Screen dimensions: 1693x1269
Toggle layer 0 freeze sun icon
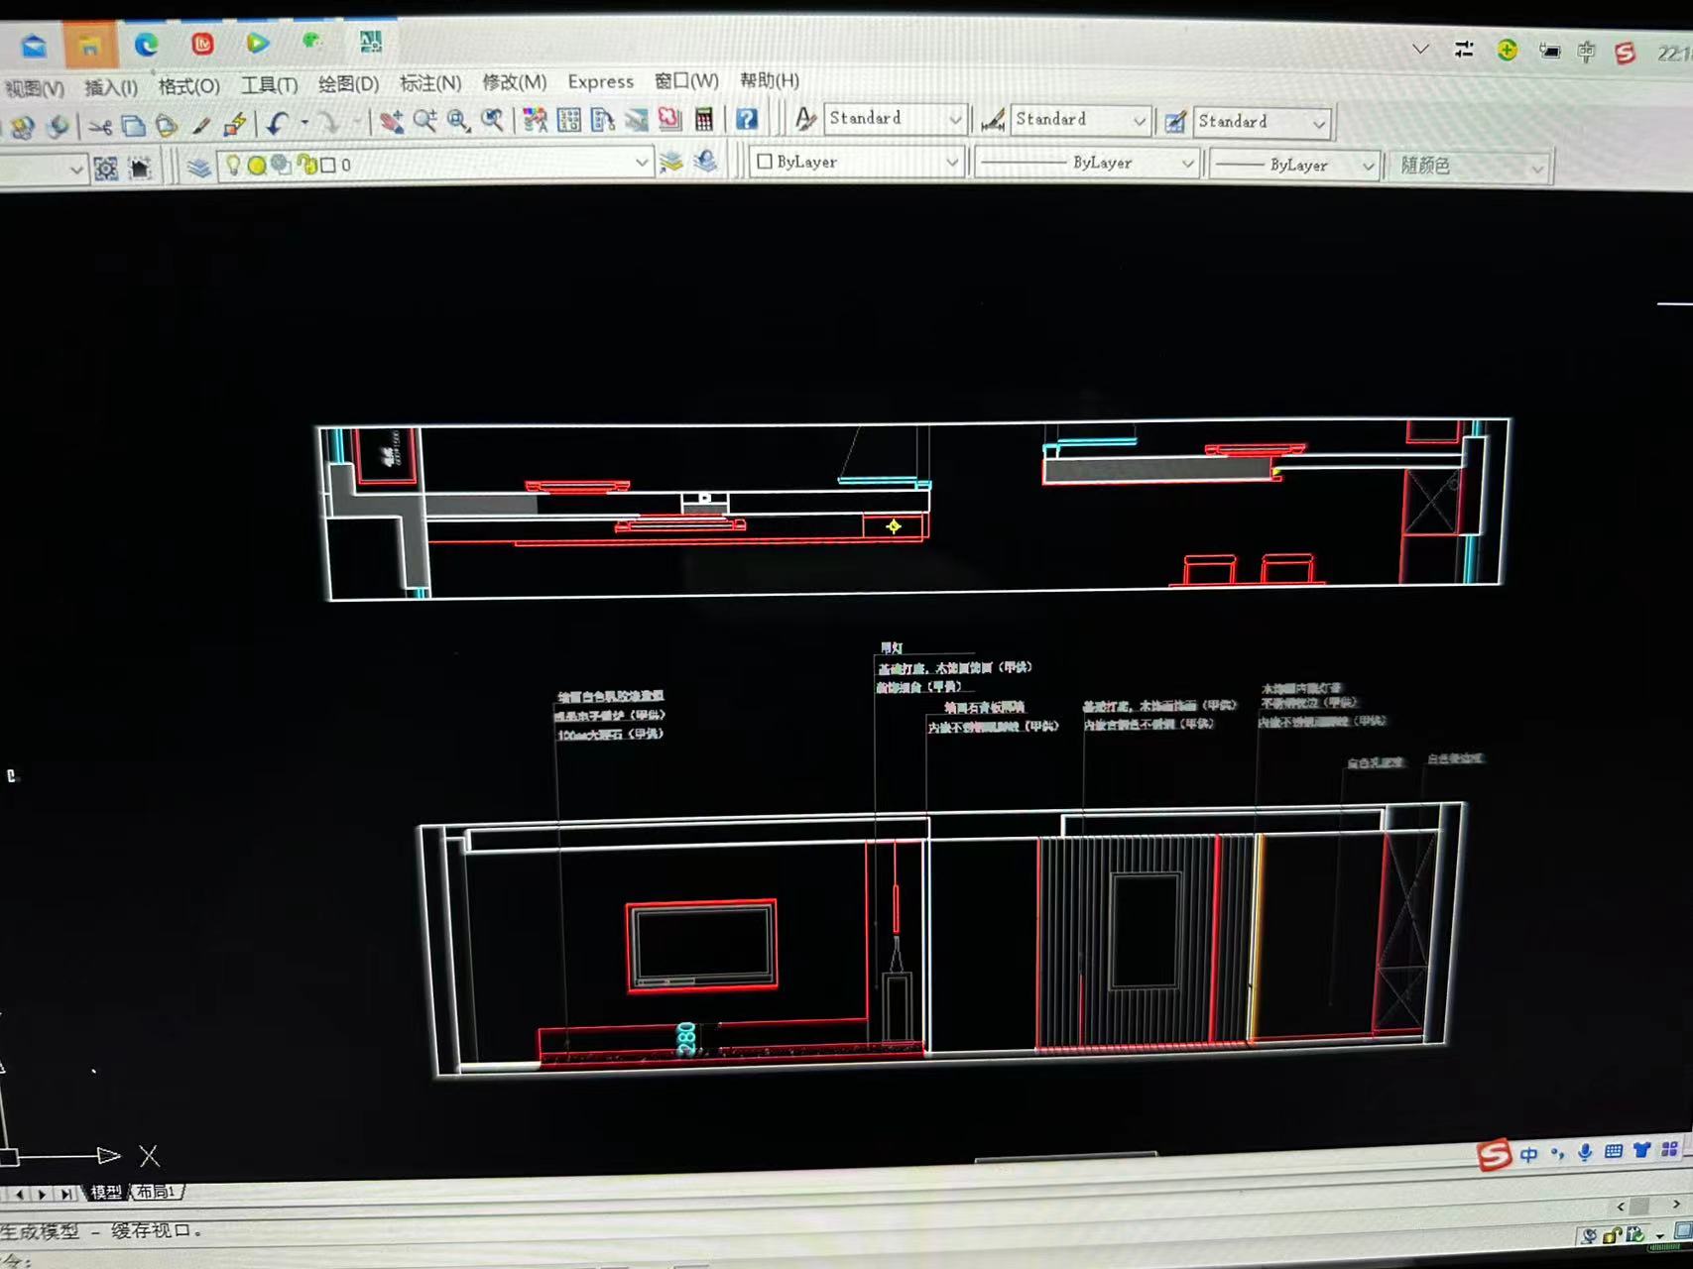(257, 165)
